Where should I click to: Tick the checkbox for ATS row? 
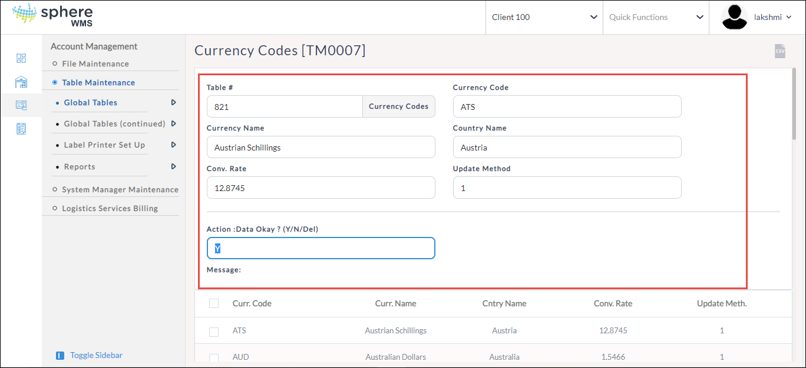[214, 332]
